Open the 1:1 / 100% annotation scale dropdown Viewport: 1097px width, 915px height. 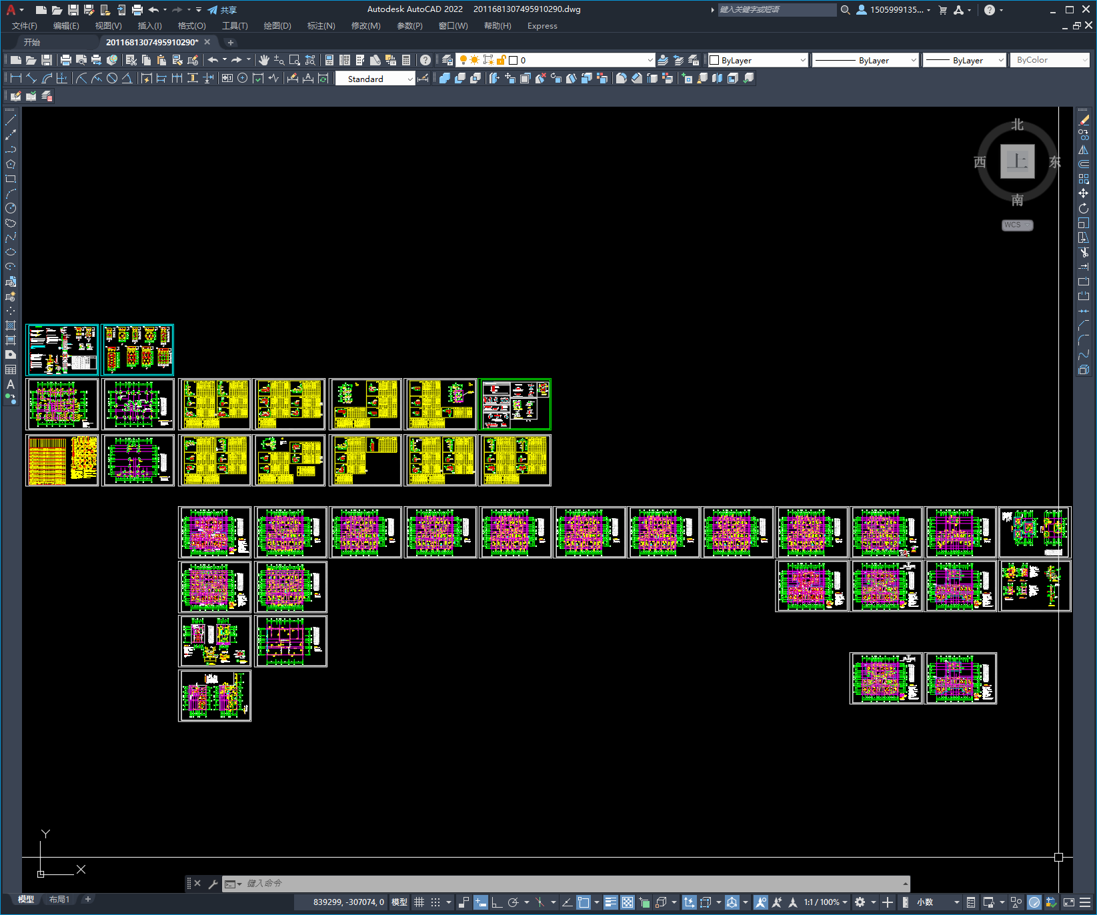tap(826, 902)
